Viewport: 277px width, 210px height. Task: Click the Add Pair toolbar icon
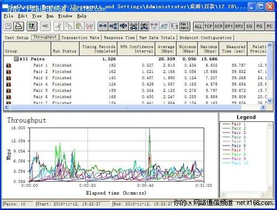[102, 27]
